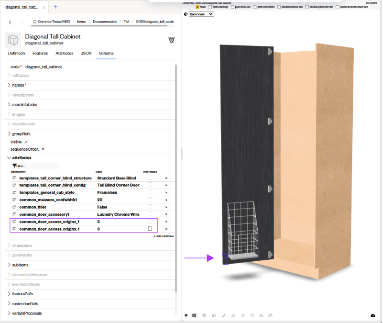Toggle overridable for common_door_access_originx_1
This screenshot has height=323, width=383.
click(x=150, y=229)
